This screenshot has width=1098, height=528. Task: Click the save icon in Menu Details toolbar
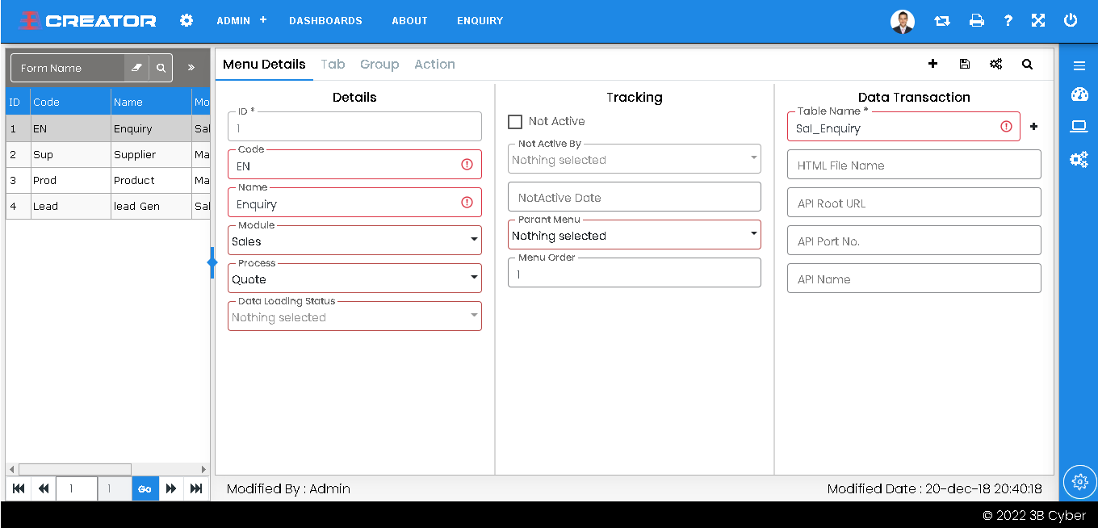[965, 64]
